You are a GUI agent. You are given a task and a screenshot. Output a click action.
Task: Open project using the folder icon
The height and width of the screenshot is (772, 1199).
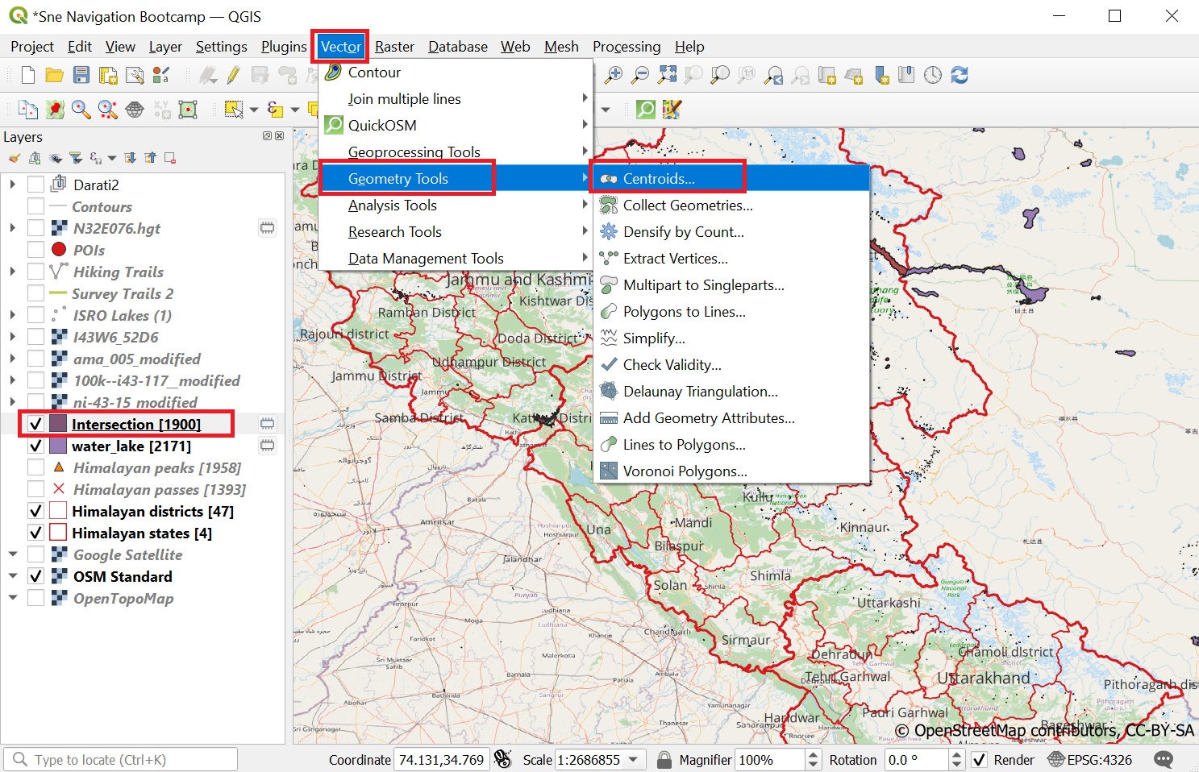coord(55,76)
